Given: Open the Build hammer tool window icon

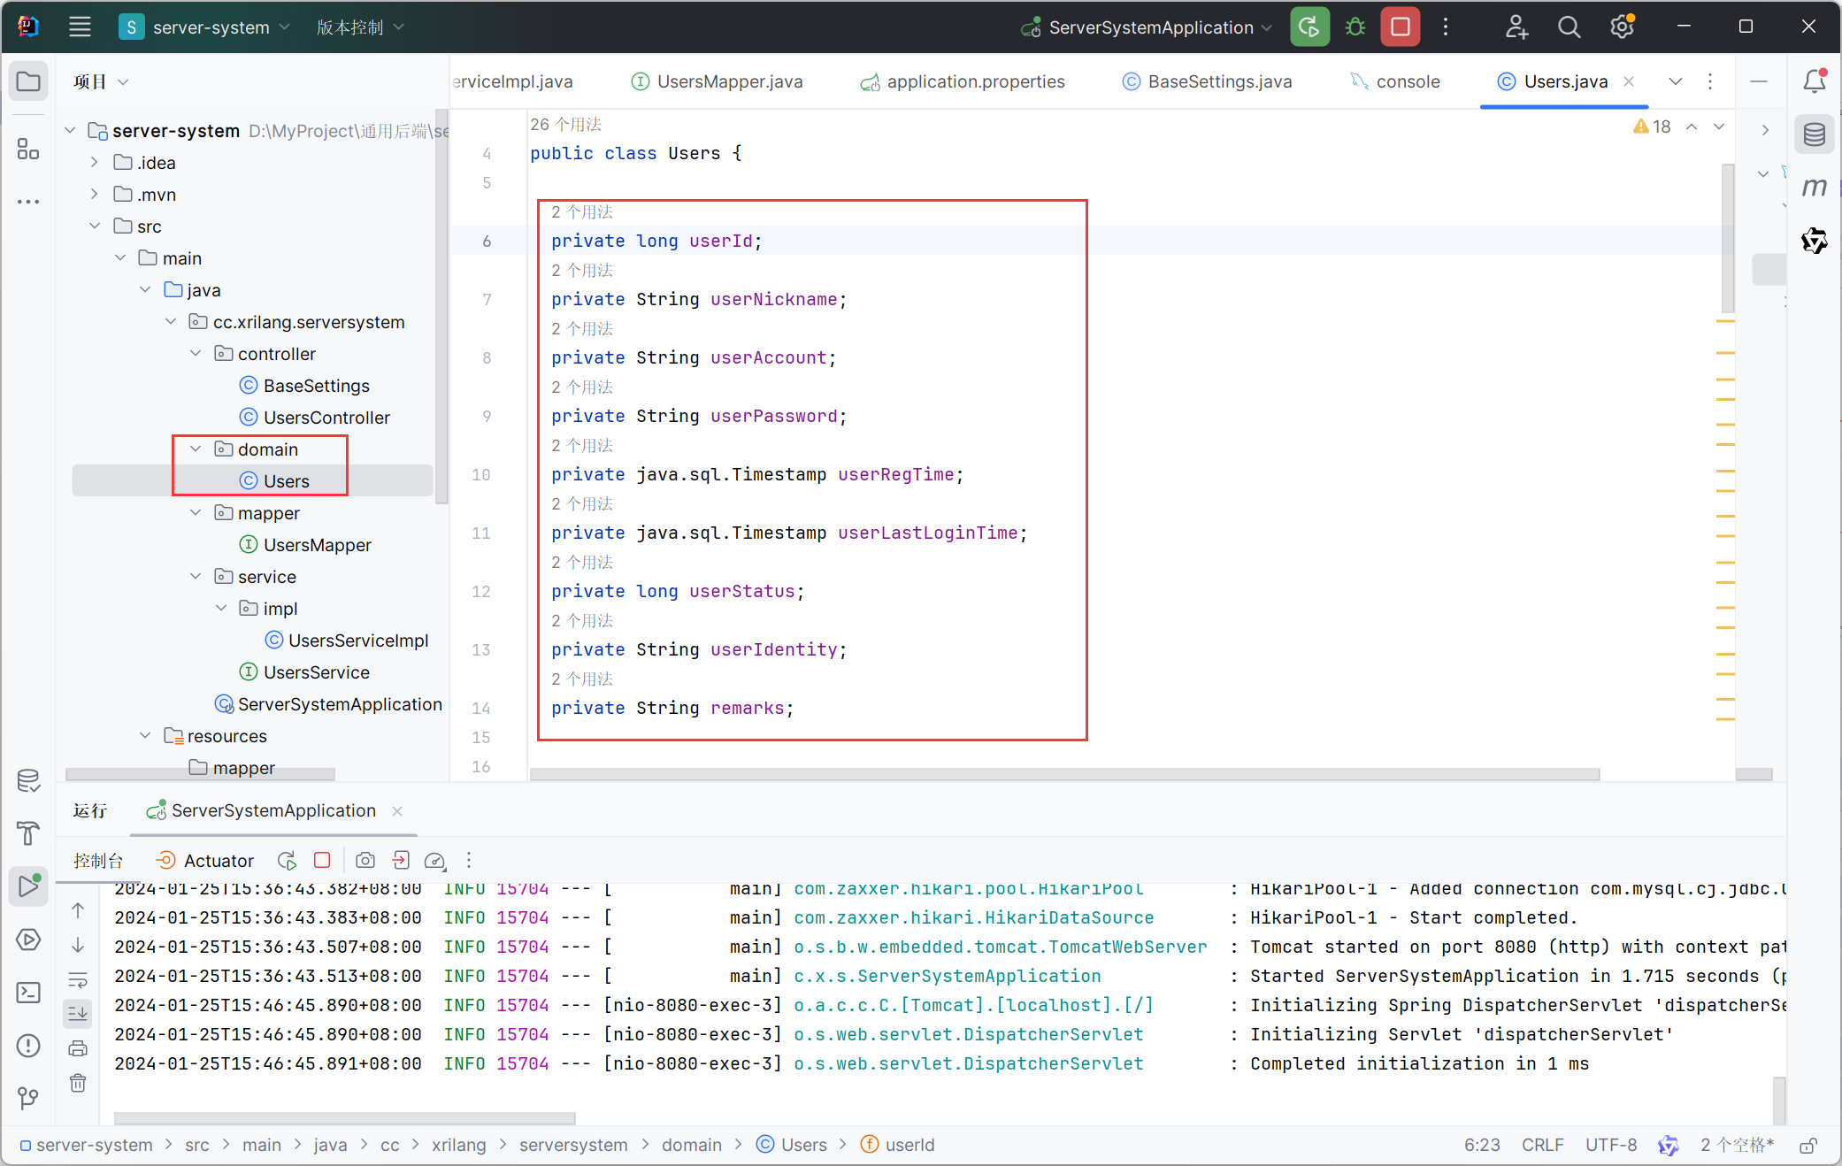Looking at the screenshot, I should click(28, 832).
